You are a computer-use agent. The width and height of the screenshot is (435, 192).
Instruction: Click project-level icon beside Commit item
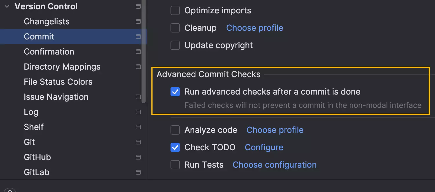[138, 37]
